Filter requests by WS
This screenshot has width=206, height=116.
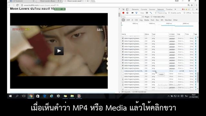point(162,20)
